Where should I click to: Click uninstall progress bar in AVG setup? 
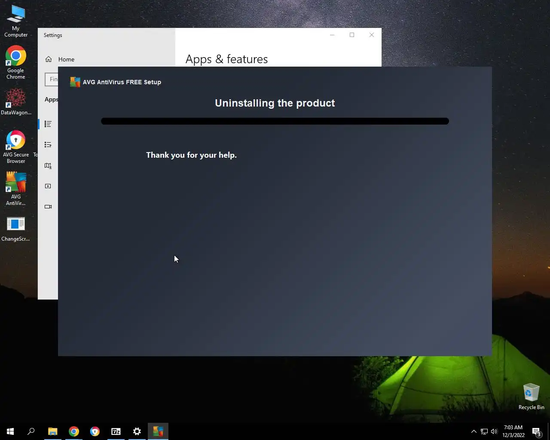pyautogui.click(x=275, y=121)
